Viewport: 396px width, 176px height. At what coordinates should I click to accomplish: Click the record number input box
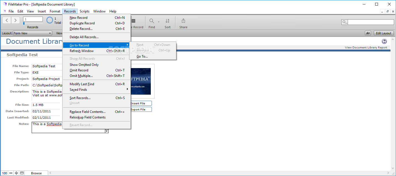pyautogui.click(x=33, y=19)
